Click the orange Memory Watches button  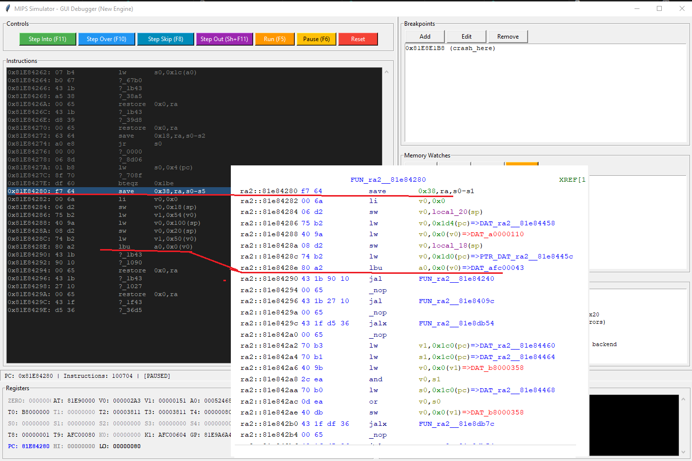[522, 164]
